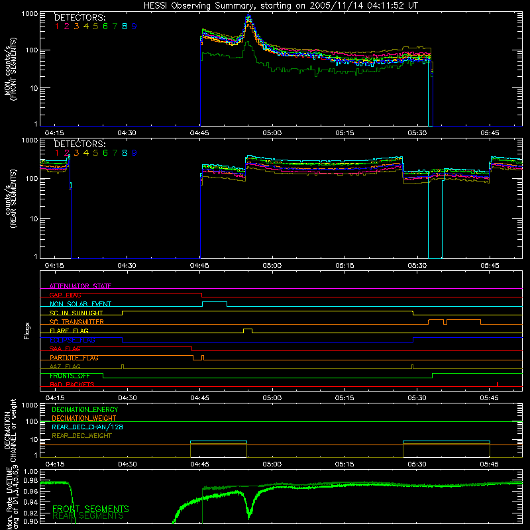Click the PARTICLE_FLAG label

point(74,358)
